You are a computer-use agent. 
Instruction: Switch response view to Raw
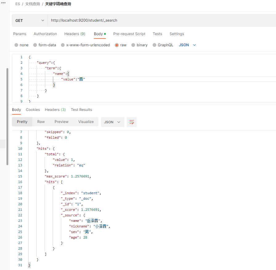pos(41,122)
